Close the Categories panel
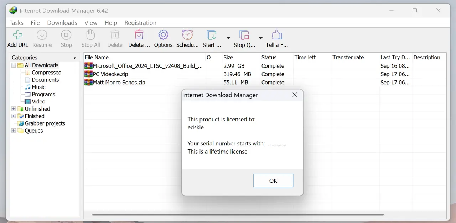This screenshot has height=223, width=456. tap(75, 58)
